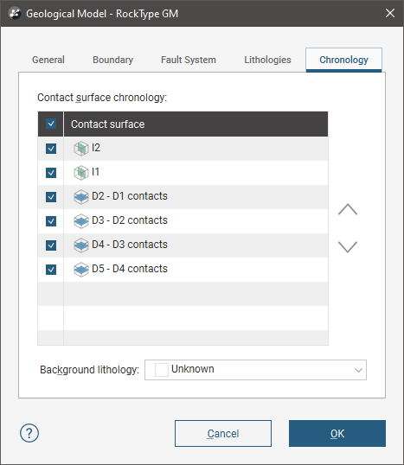Select the D2 - D1 contacts deposit icon
The width and height of the screenshot is (404, 465).
click(81, 197)
